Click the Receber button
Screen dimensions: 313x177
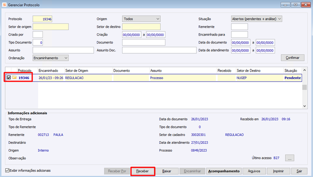point(142,171)
